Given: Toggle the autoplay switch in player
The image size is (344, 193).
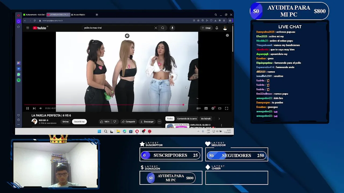Looking at the screenshot, I should tap(199, 108).
